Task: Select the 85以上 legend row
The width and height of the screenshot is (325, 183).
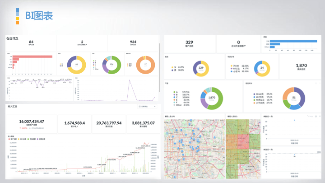Action: click(x=240, y=69)
